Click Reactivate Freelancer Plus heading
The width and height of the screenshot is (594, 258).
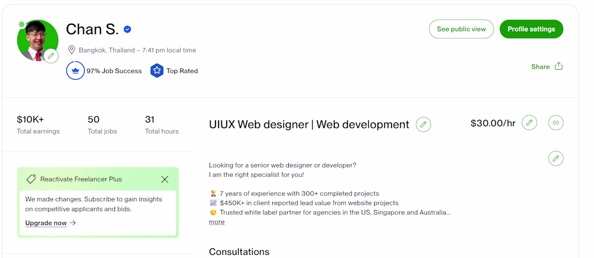pyautogui.click(x=81, y=179)
